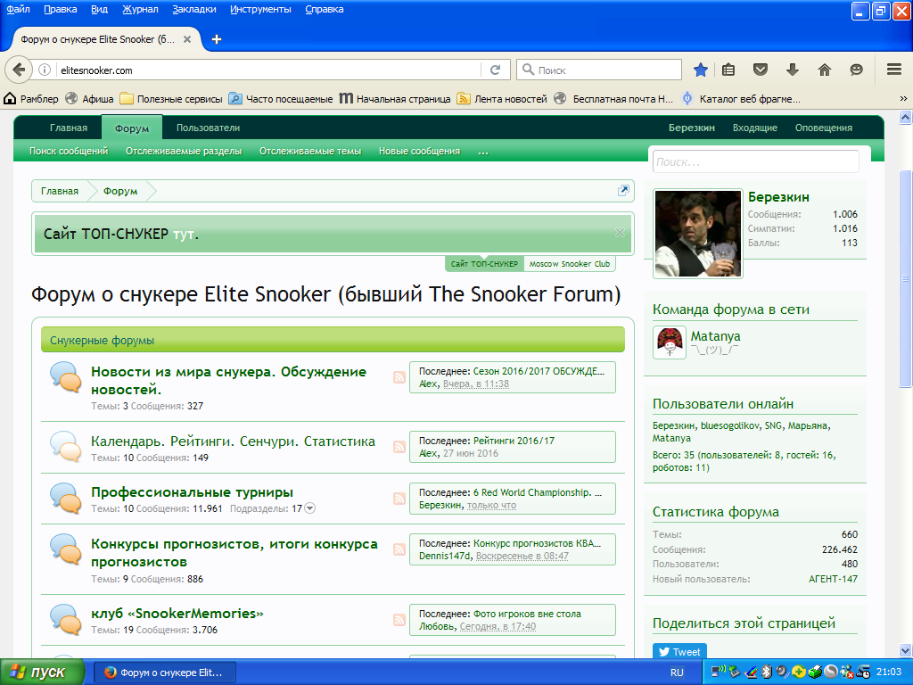The width and height of the screenshot is (913, 685).
Task: Toggle sidebar with icon beside breadcrumb bar
Action: (623, 191)
